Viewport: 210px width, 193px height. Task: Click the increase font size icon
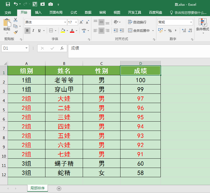[81, 22]
